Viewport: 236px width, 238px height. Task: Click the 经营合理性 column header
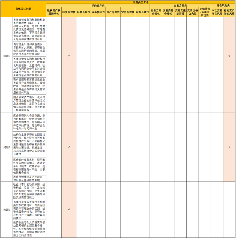(x=69, y=12)
